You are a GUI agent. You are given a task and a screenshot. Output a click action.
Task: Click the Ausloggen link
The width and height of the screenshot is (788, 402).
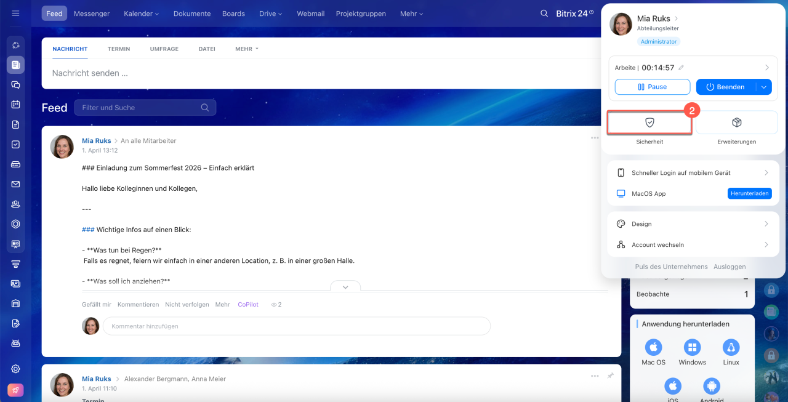730,267
